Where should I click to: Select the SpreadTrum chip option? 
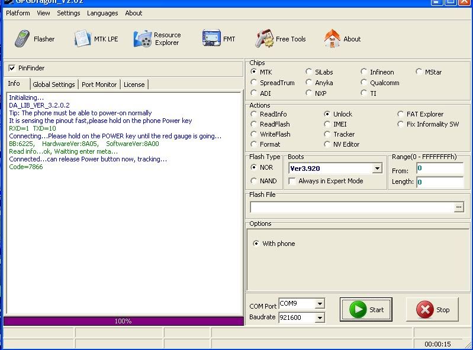(254, 82)
